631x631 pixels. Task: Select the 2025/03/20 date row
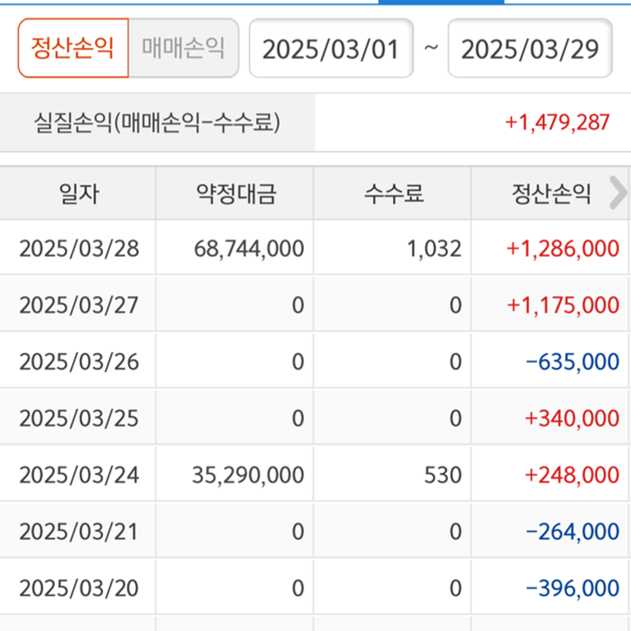(79, 588)
